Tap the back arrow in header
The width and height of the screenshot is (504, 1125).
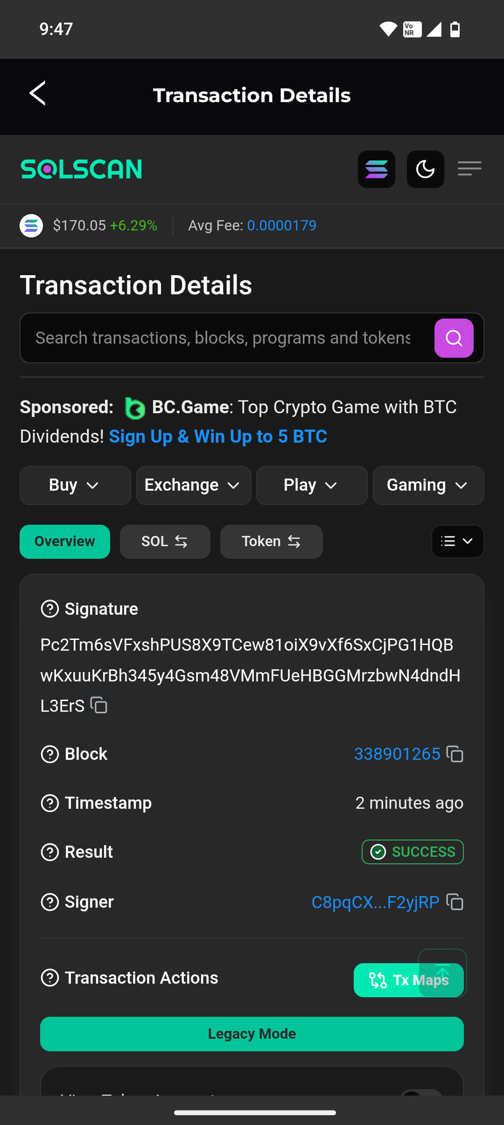pyautogui.click(x=38, y=94)
